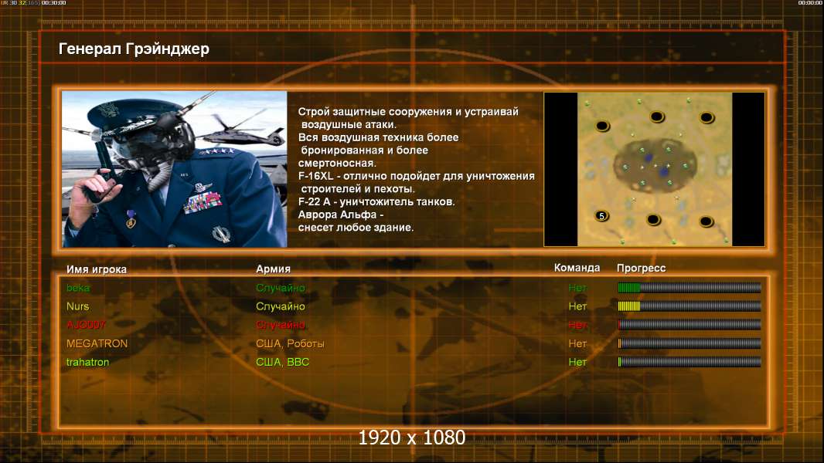
Task: Click the title "Генерал Грэйнджер"
Action: click(134, 49)
